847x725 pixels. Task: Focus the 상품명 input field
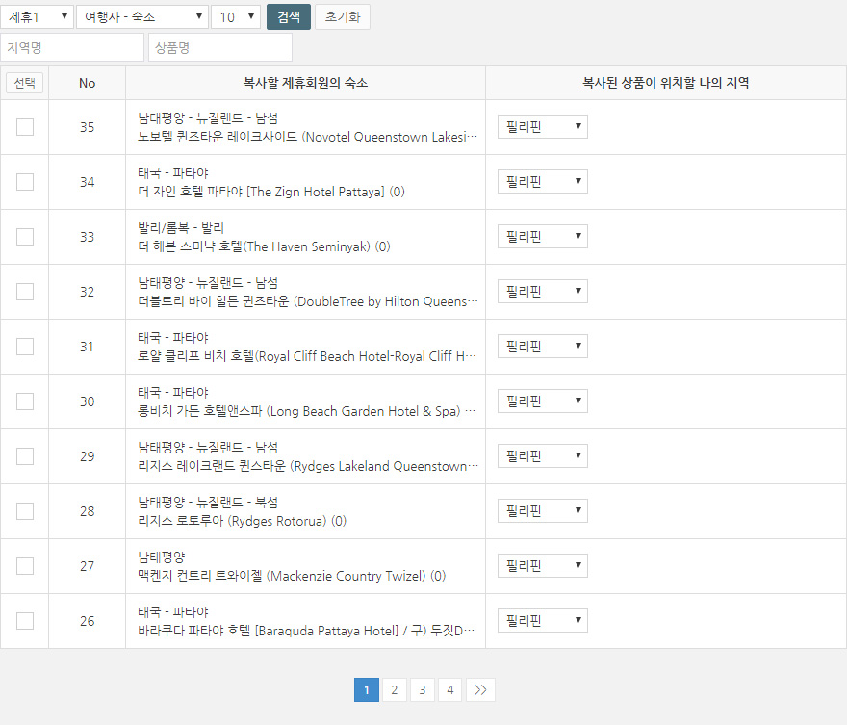(x=220, y=47)
